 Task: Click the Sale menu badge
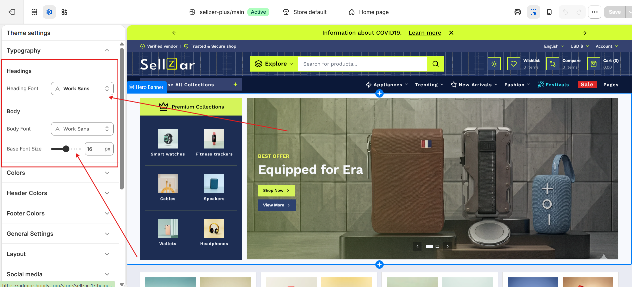(x=587, y=85)
